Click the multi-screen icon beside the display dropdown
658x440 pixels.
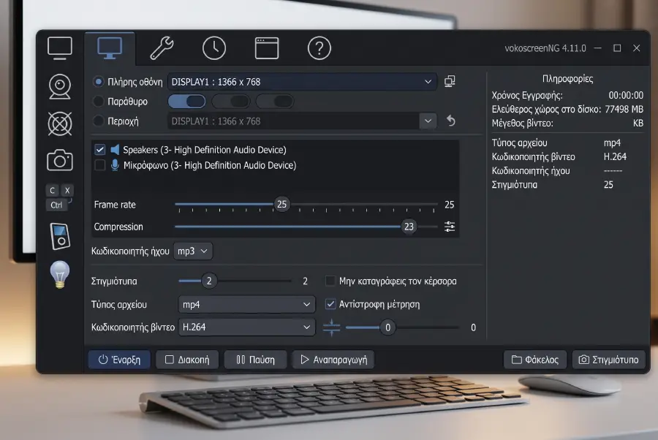[x=450, y=81]
